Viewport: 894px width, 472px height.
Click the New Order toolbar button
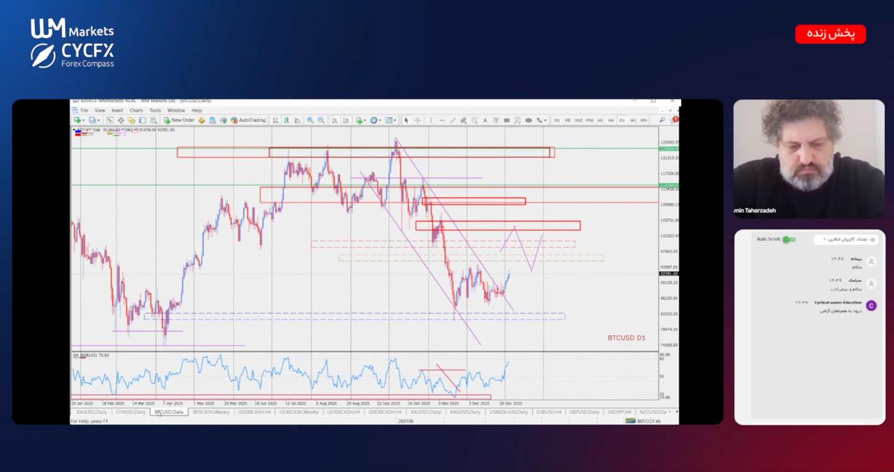pos(179,120)
